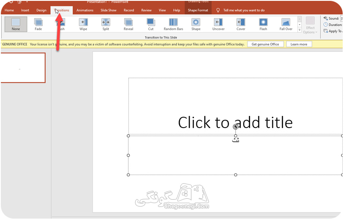Click the subtitle box bottom-left handle
The image size is (344, 219).
[x=128, y=175]
